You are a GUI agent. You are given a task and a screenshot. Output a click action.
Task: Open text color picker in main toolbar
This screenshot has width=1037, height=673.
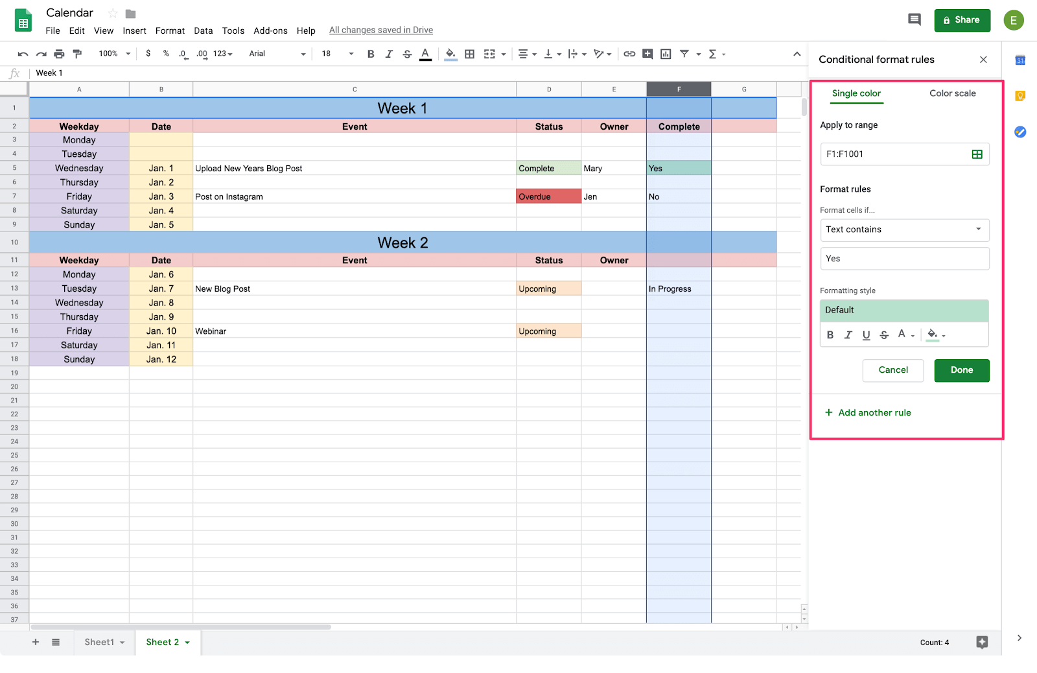click(x=425, y=54)
